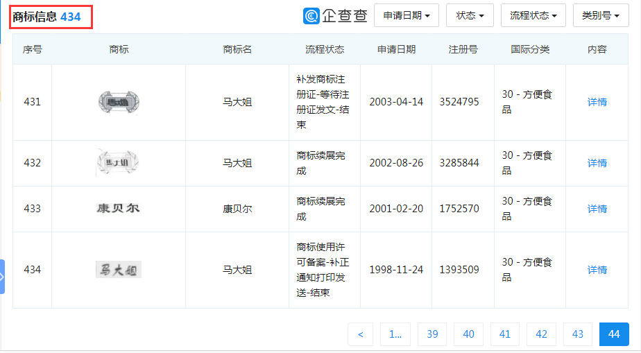The height and width of the screenshot is (353, 641).
Task: Click the handwritten 马大姐 logo in row 434
Action: [119, 269]
